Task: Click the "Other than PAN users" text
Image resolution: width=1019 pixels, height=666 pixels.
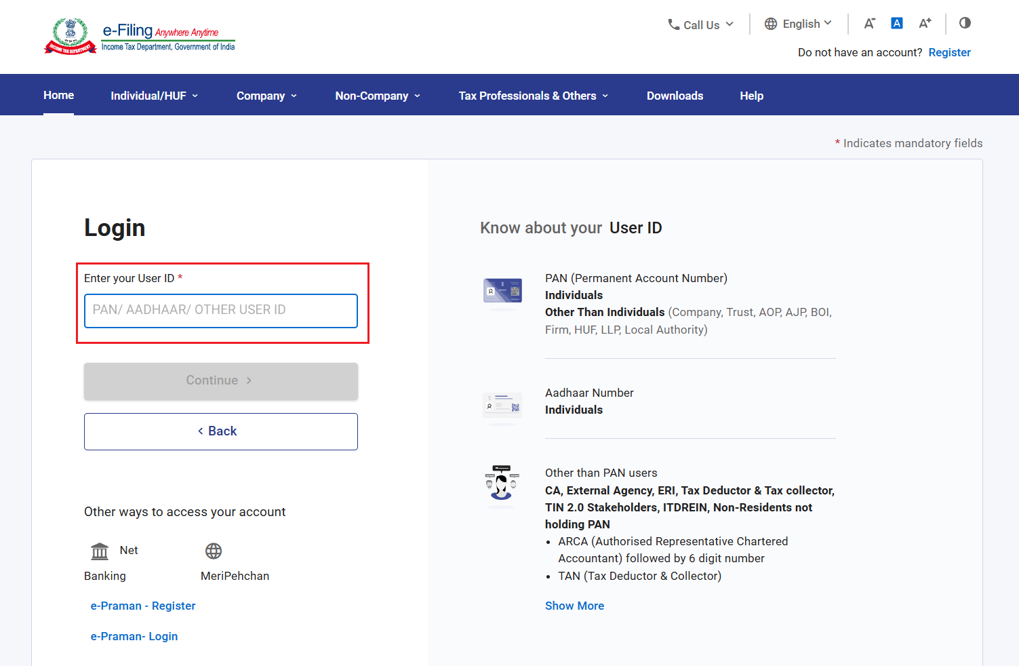Action: click(601, 473)
